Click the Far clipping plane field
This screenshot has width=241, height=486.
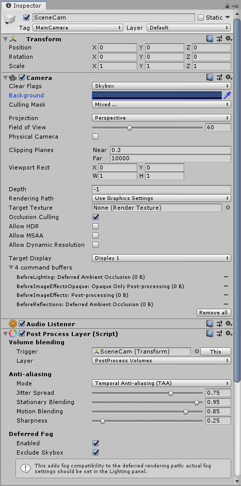coord(170,158)
